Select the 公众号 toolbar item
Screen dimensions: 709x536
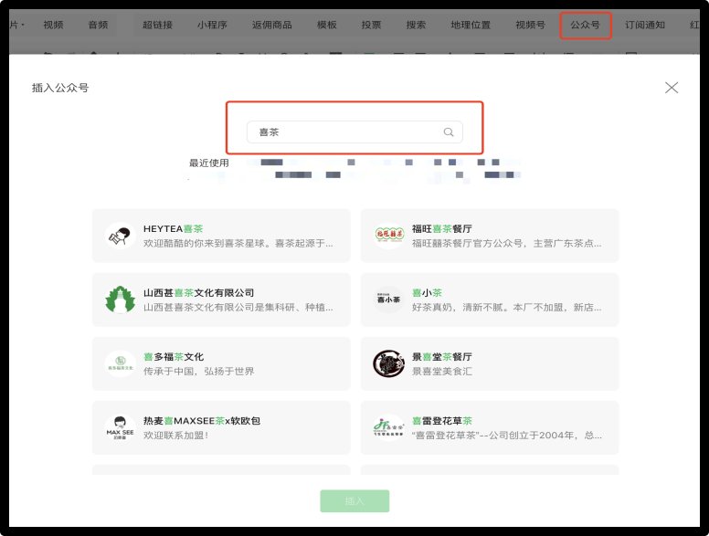pos(585,25)
